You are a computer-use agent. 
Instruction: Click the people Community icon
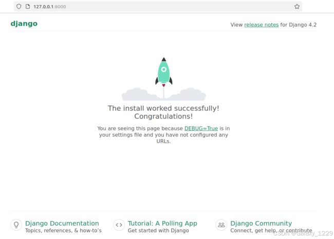click(221, 225)
